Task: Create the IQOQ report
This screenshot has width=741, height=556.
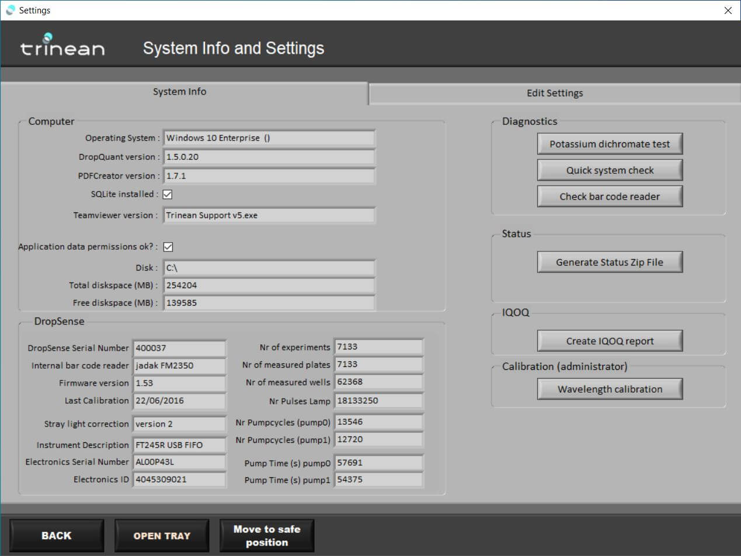Action: pyautogui.click(x=609, y=341)
